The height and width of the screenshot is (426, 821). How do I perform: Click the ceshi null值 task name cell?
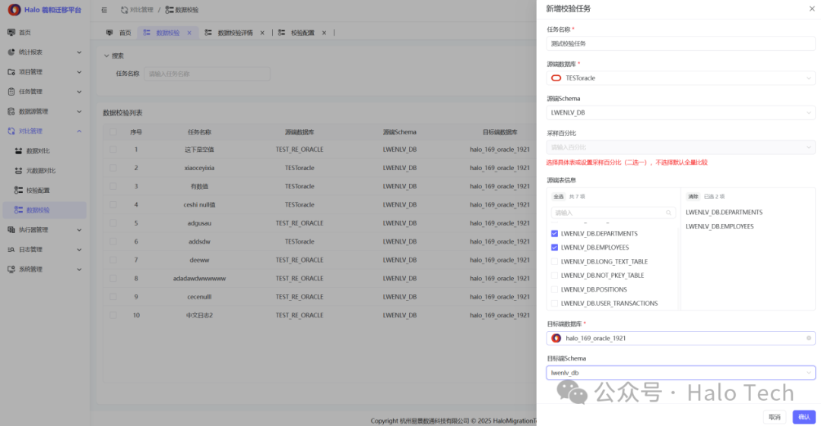pos(199,205)
